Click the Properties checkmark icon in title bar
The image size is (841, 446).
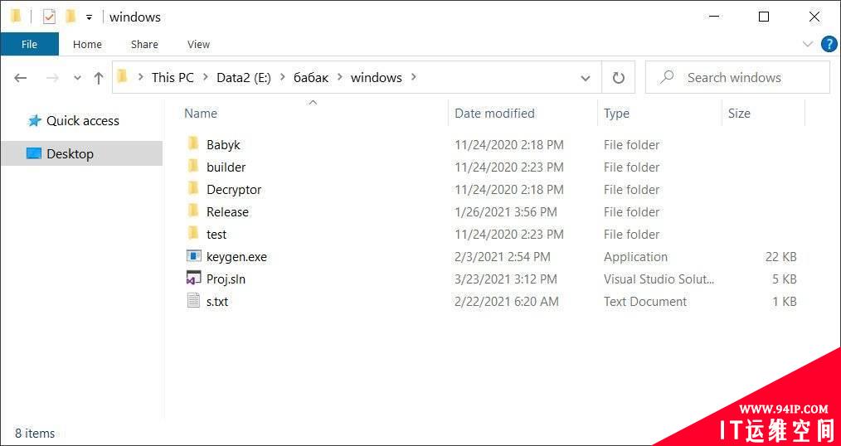click(x=49, y=17)
